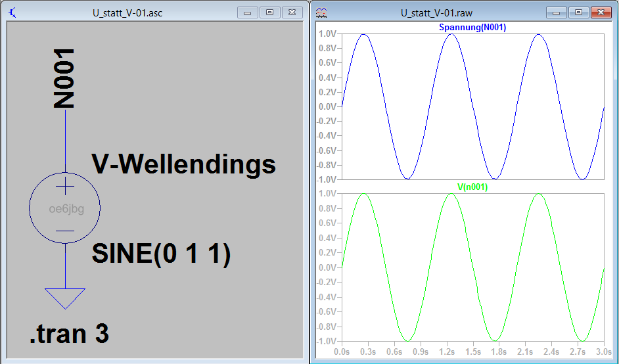Maximize the U_statt_V-01.raw waveform window
This screenshot has height=364, width=619.
click(x=579, y=12)
